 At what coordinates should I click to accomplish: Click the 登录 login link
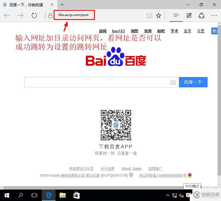(188, 31)
